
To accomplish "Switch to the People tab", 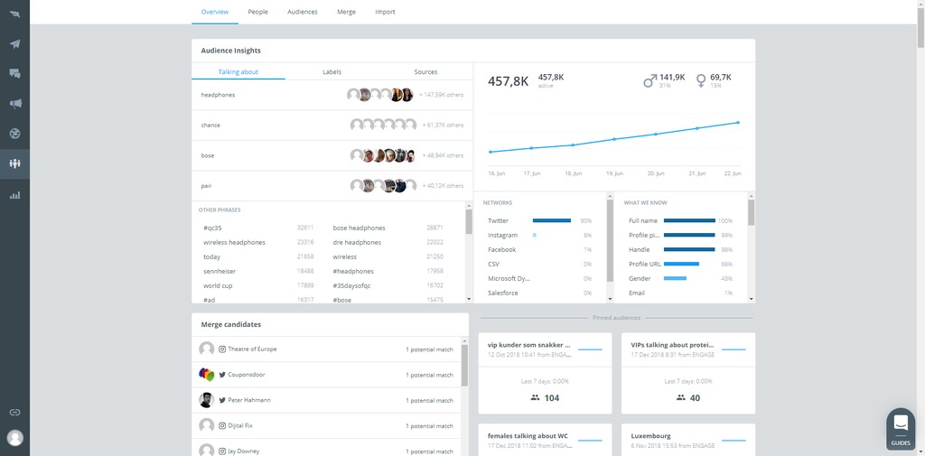I will pyautogui.click(x=257, y=12).
